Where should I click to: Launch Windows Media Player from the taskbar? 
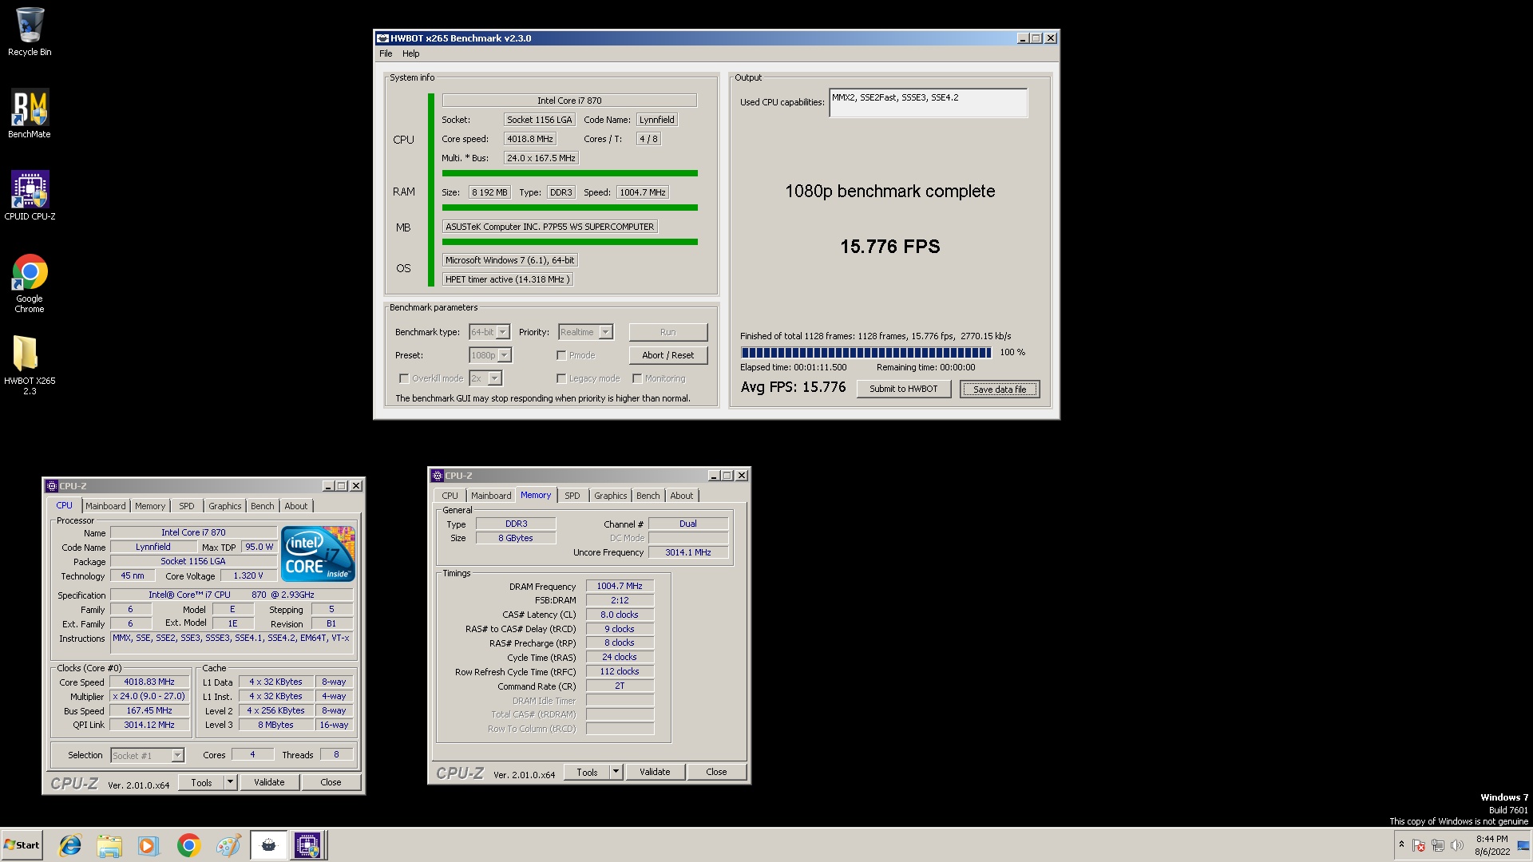(149, 845)
